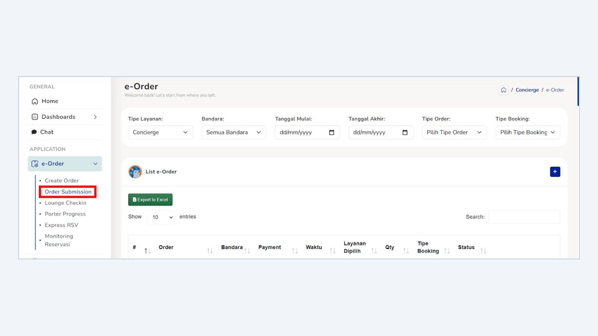The image size is (598, 336).
Task: Open Order Submission menu item
Action: [68, 192]
